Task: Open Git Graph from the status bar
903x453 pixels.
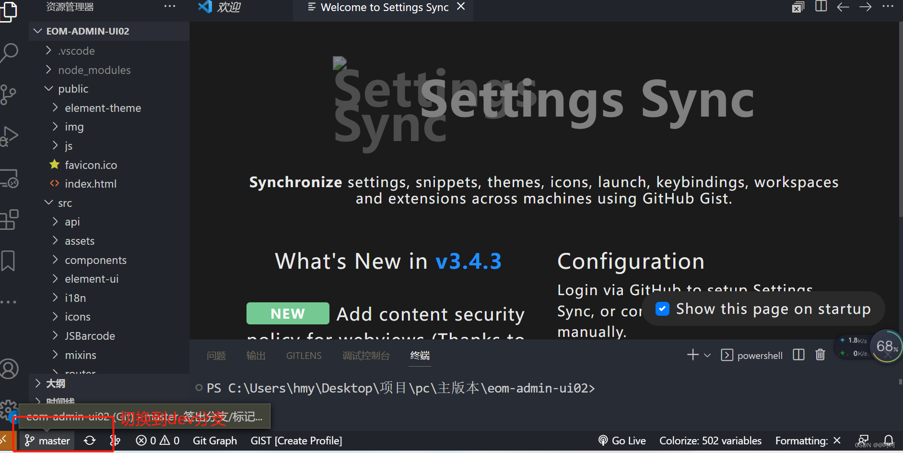Action: point(215,441)
